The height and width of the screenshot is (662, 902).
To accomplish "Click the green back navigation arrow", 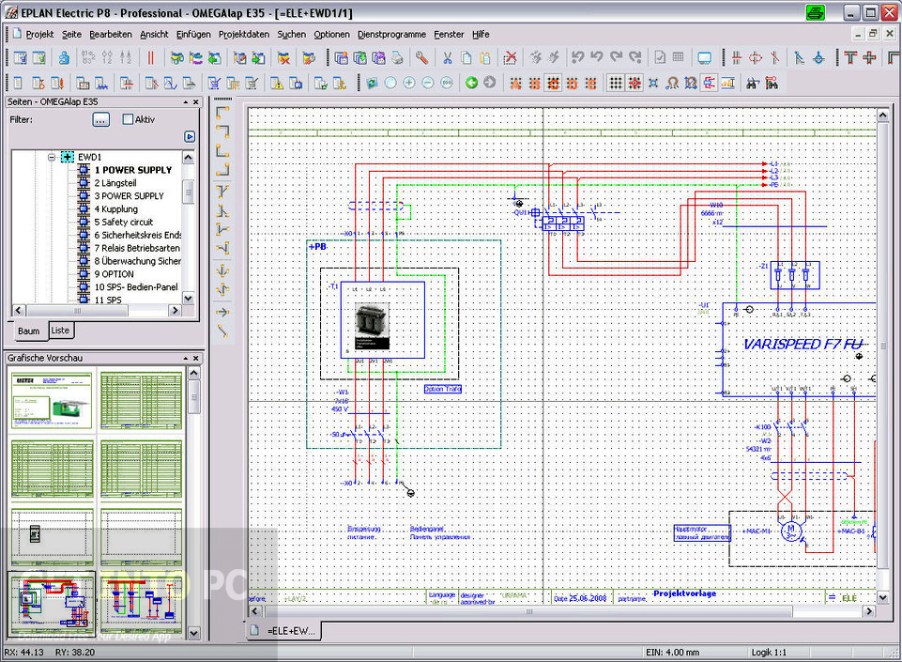I will coord(472,83).
